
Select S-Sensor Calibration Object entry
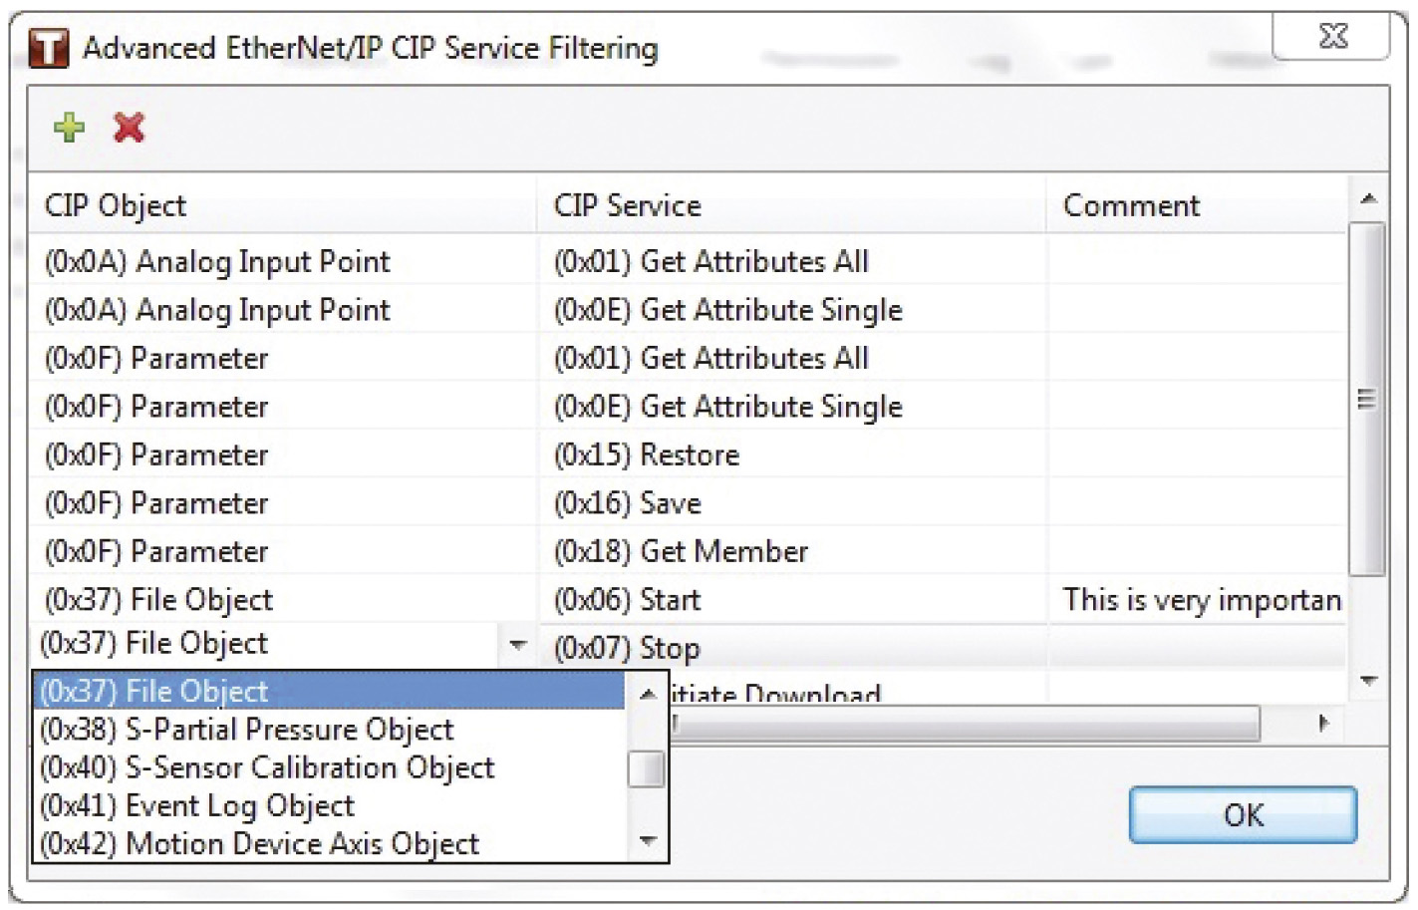[266, 767]
